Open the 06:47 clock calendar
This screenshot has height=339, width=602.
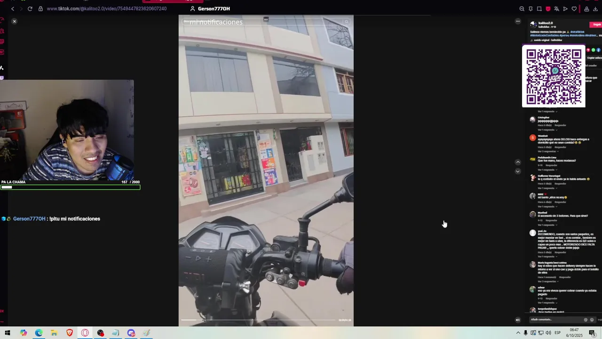tap(574, 333)
